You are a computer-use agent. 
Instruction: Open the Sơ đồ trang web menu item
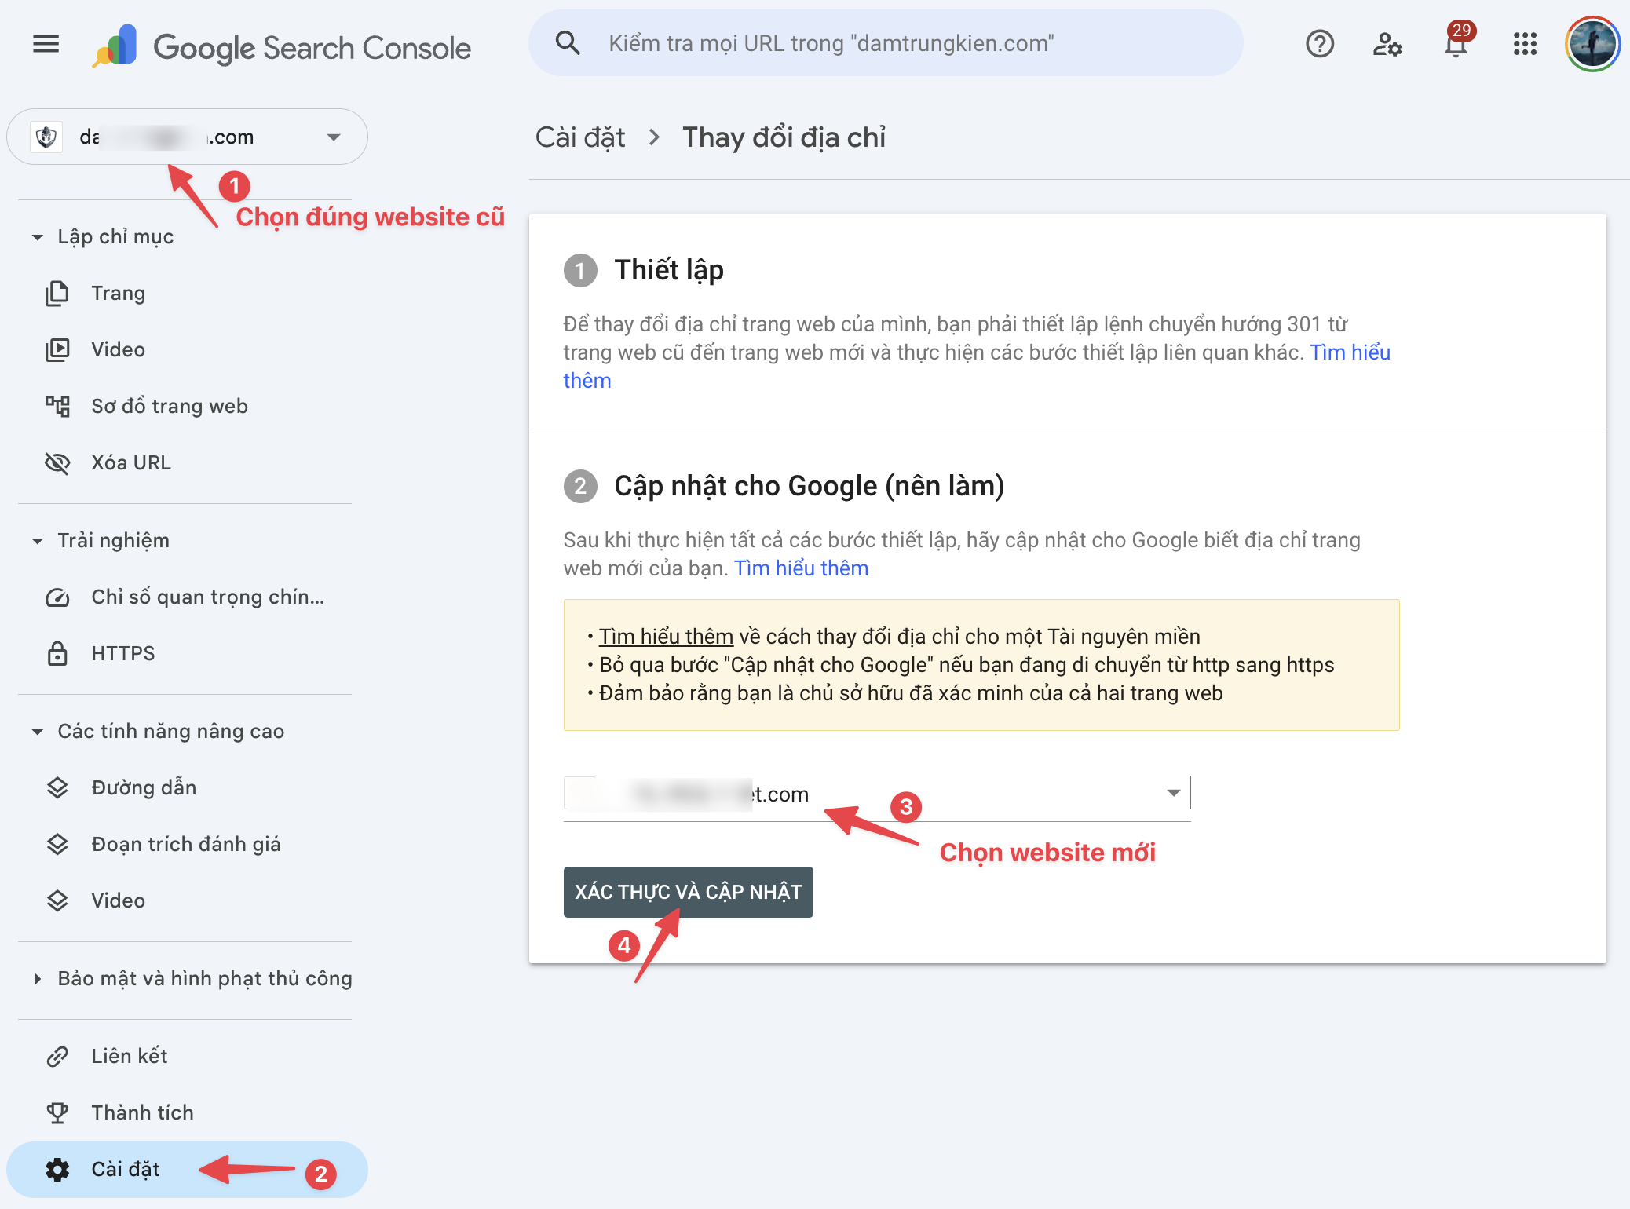169,406
